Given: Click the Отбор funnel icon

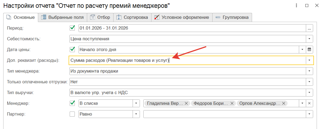Looking at the screenshot, I should tap(93, 17).
